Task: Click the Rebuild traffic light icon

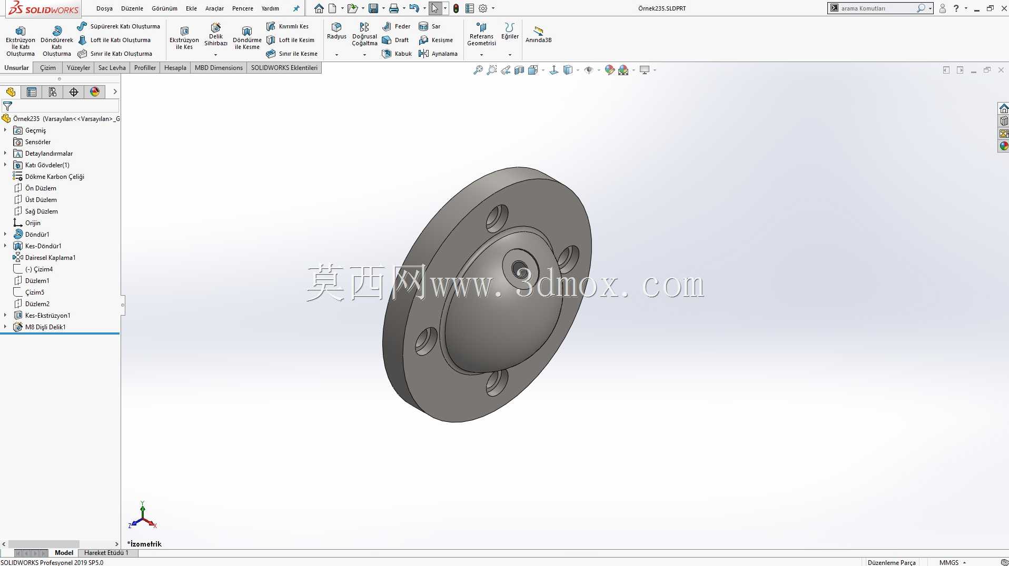Action: [x=456, y=8]
